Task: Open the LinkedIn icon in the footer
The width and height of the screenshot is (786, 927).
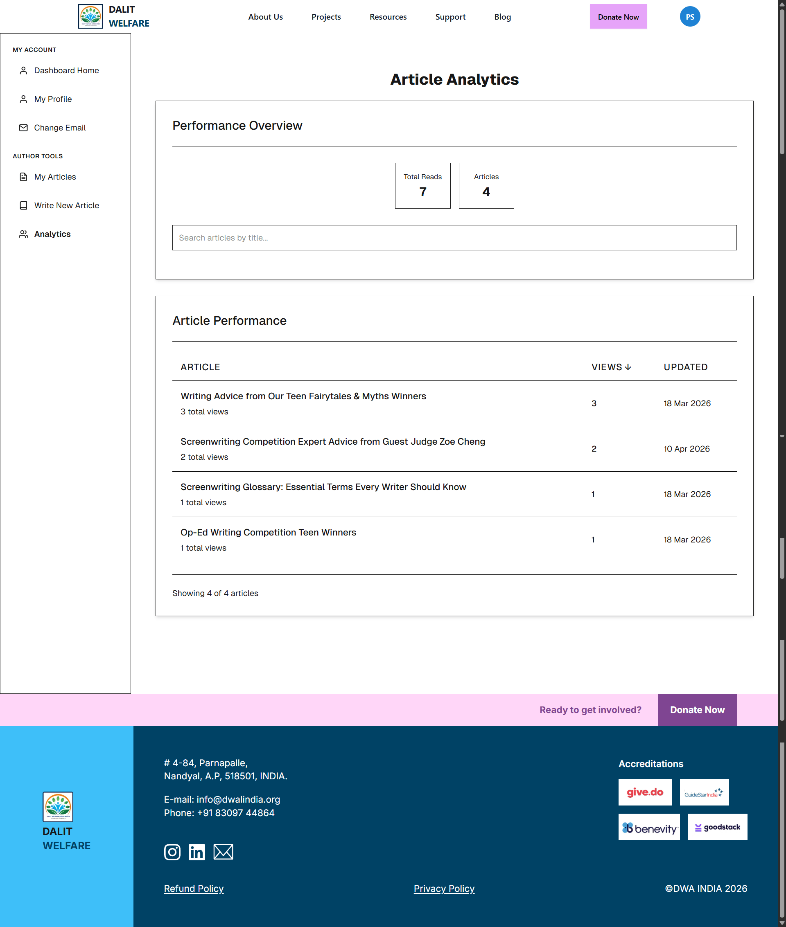Action: [197, 852]
